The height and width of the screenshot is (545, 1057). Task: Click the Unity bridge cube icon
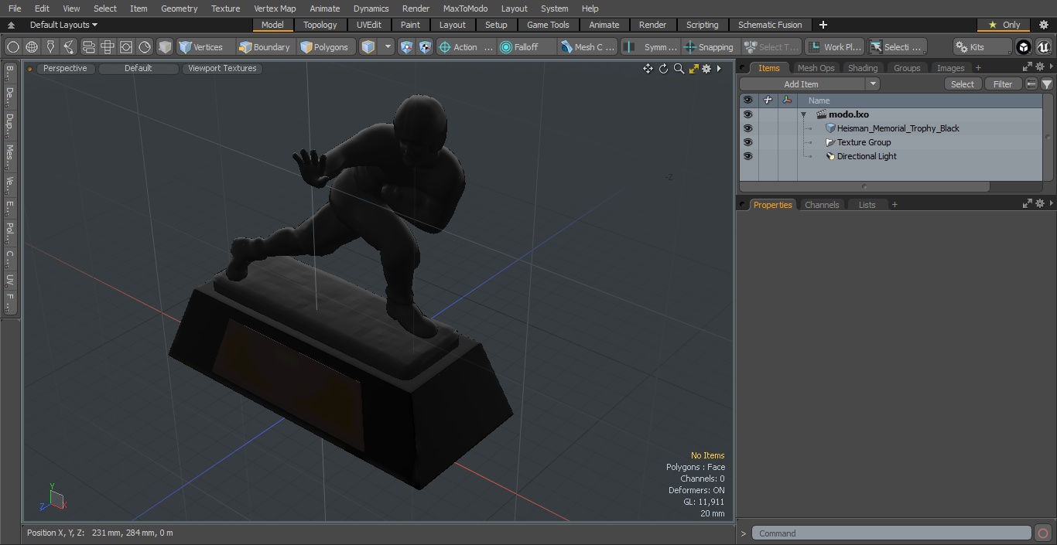(x=1024, y=47)
